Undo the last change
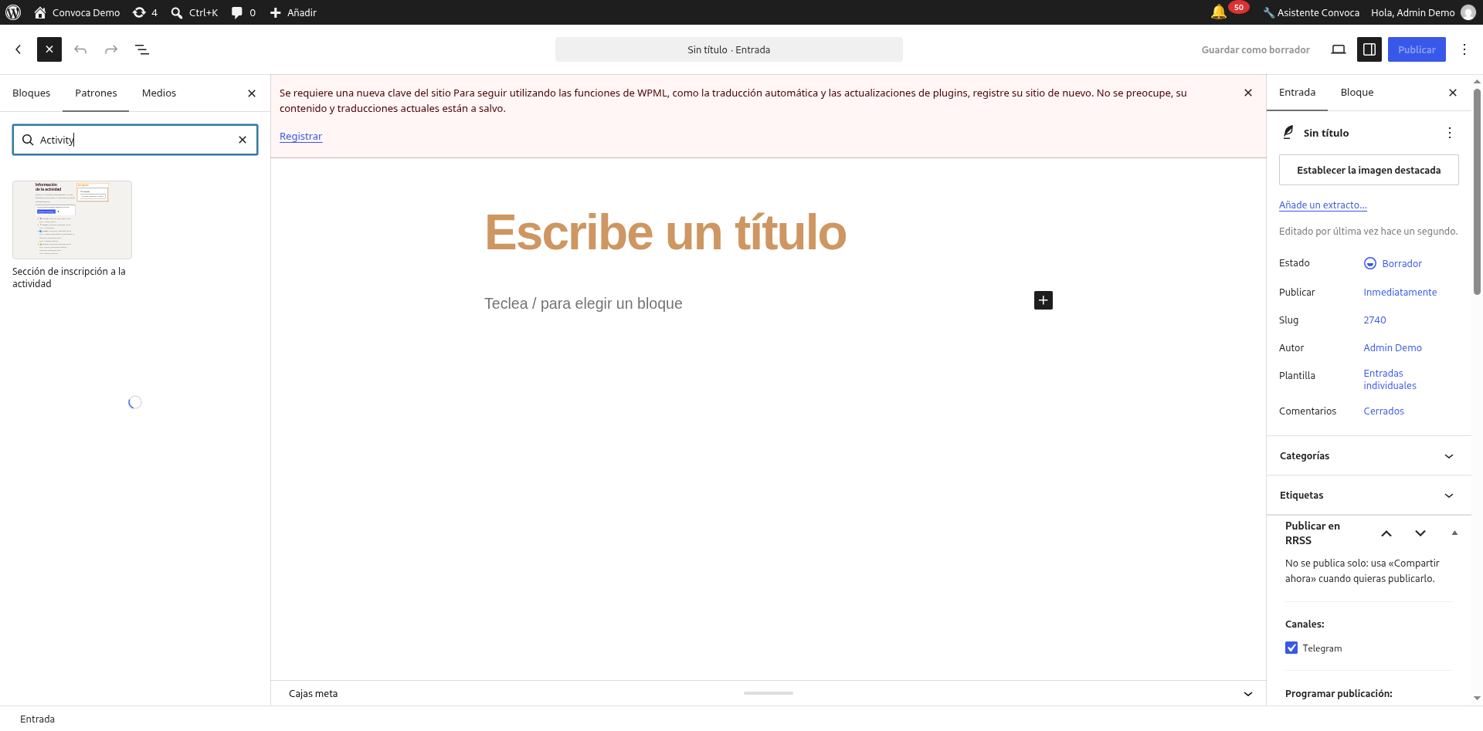Image resolution: width=1483 pixels, height=731 pixels. click(x=80, y=49)
